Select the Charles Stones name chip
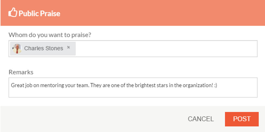This screenshot has width=265, height=132. (43, 49)
